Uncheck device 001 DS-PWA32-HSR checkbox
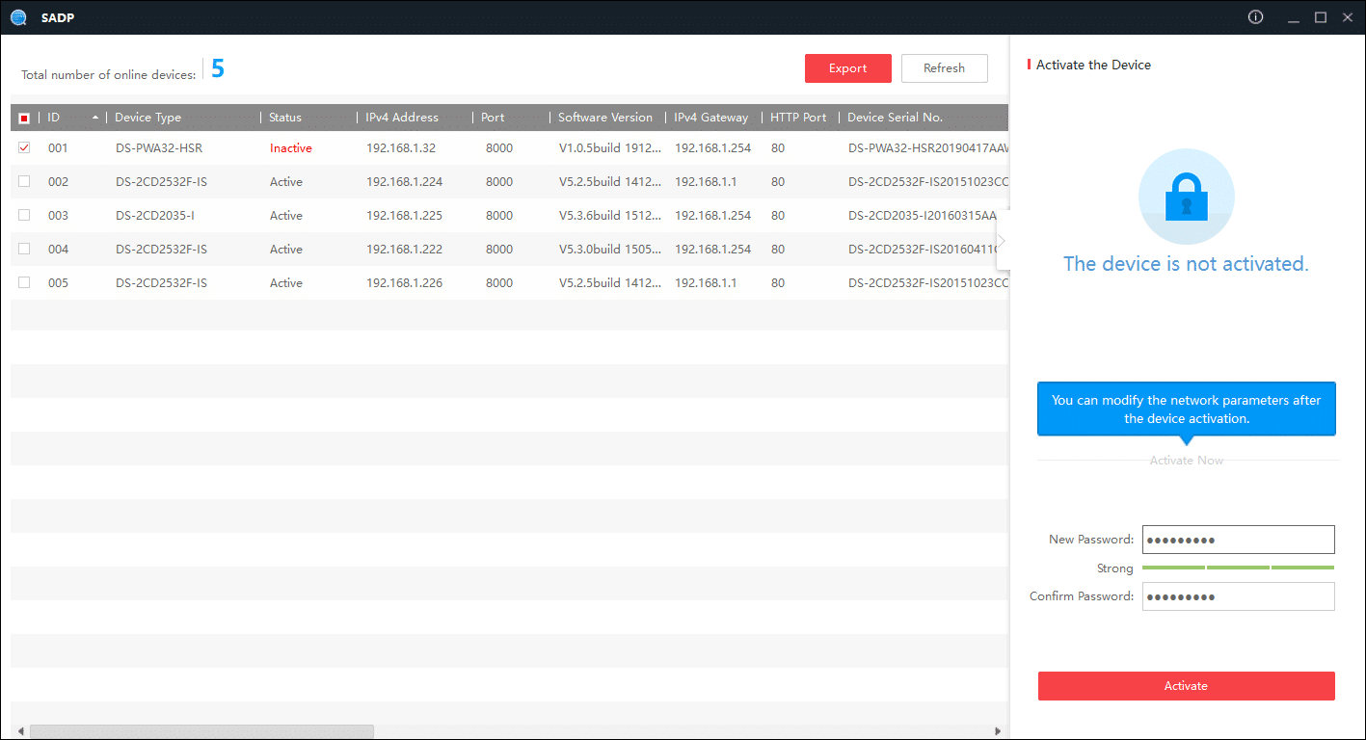Screen dimensions: 1366x740 [24, 148]
